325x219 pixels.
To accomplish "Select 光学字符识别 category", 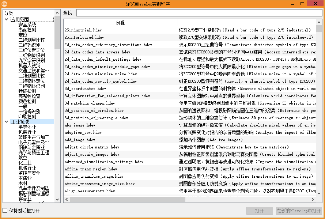I will coord(31,60).
